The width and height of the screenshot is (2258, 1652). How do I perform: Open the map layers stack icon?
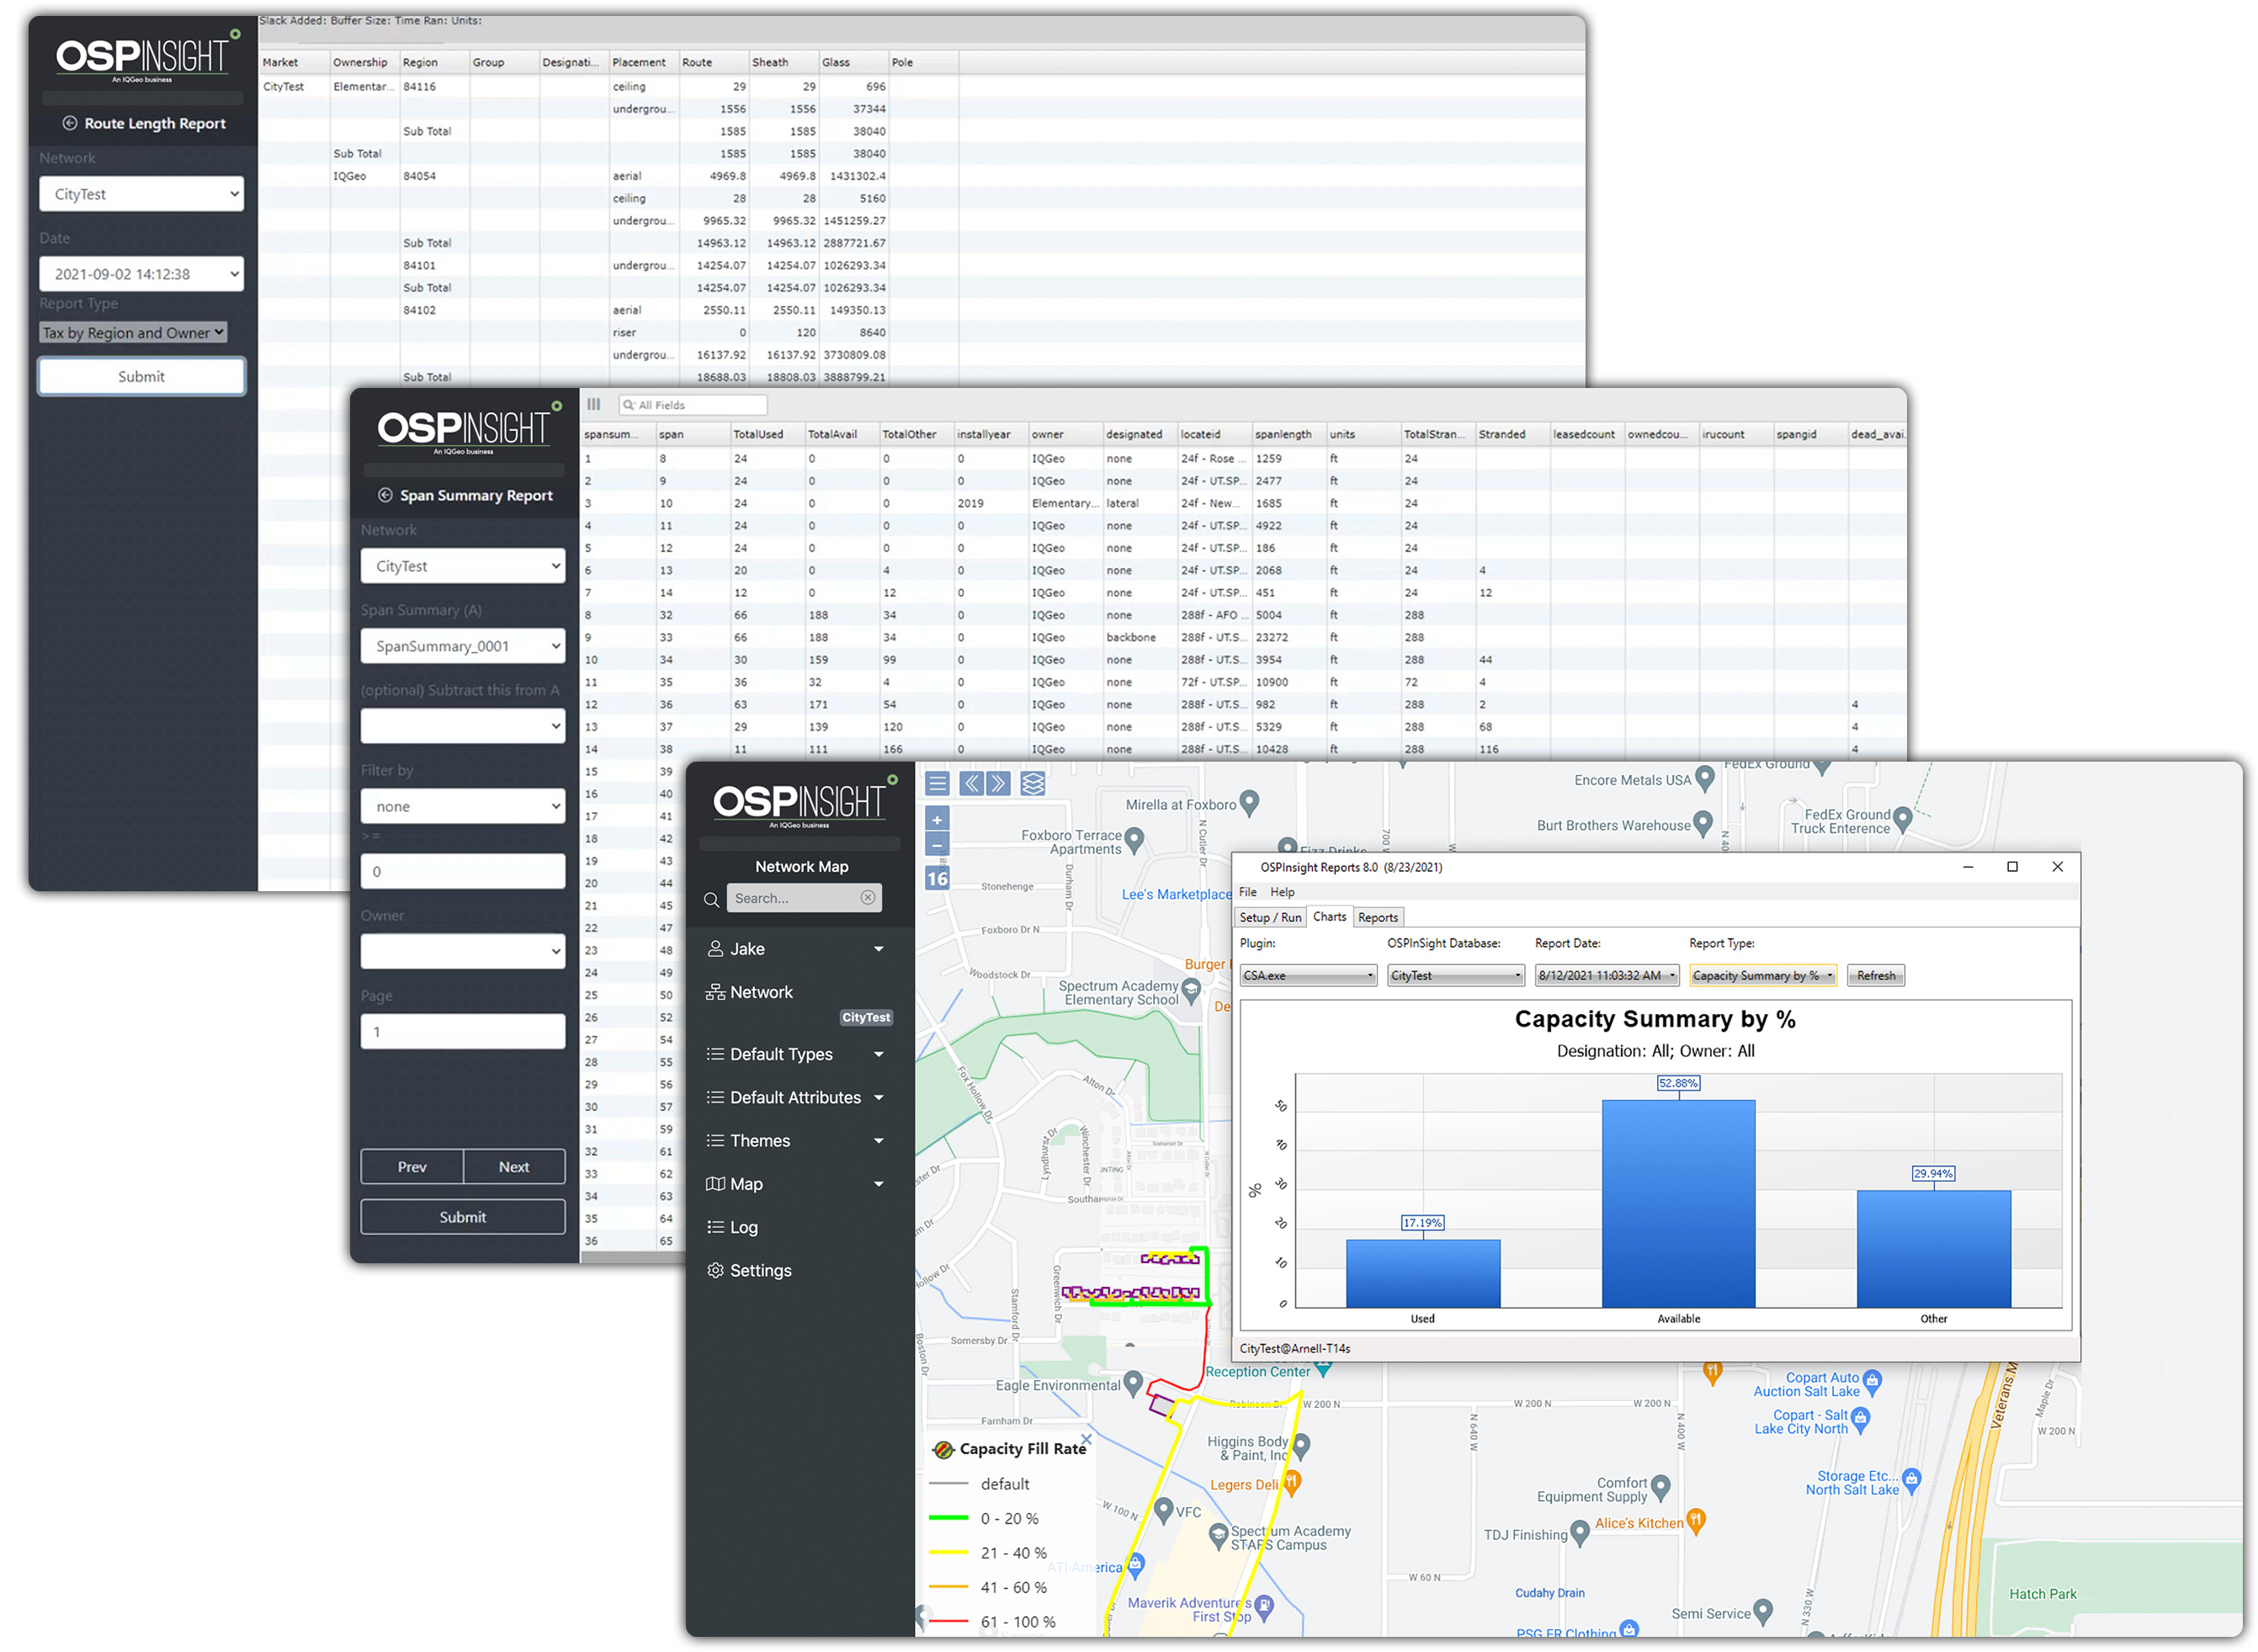pos(1033,784)
